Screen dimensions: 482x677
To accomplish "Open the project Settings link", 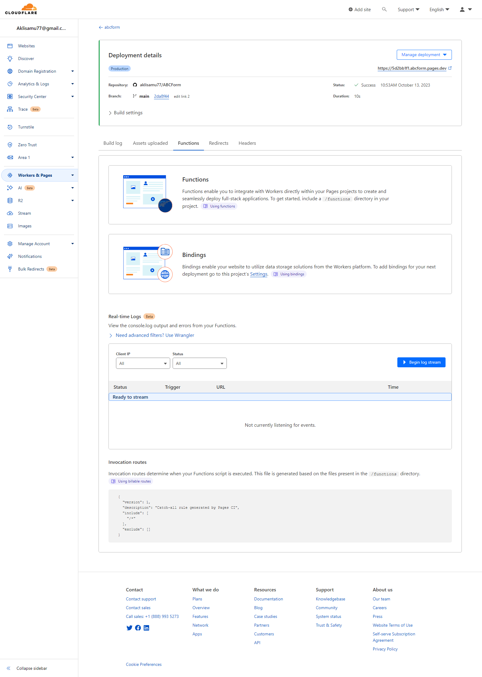I will coord(259,274).
